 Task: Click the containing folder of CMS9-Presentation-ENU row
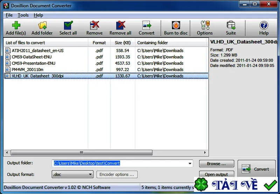(160, 63)
